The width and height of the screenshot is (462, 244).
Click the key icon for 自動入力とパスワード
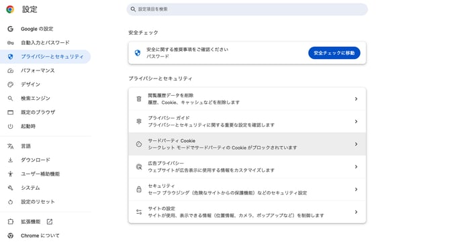(x=10, y=43)
